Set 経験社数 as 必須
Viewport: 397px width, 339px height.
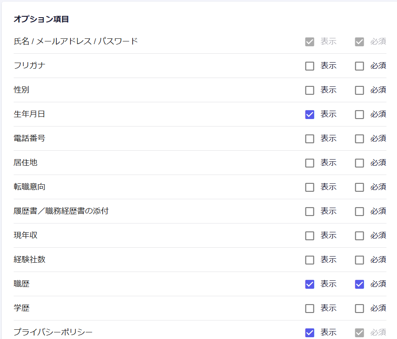[x=360, y=260]
